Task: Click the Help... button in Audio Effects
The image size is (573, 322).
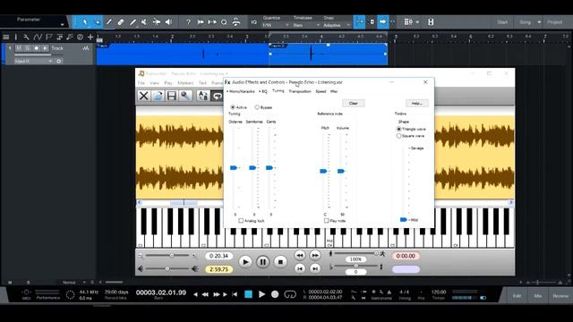Action: click(417, 104)
